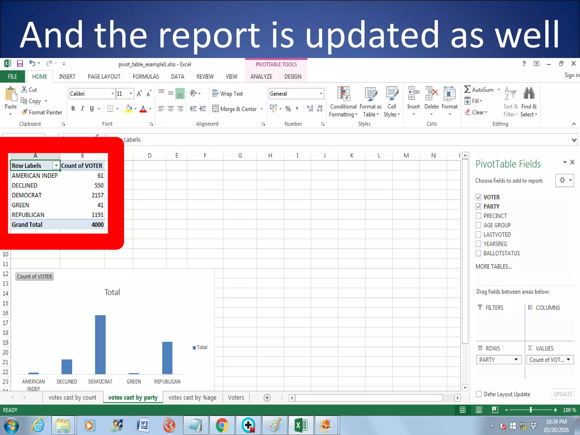Image resolution: width=580 pixels, height=435 pixels.
Task: Click the Wrap Text button
Action: 228,93
